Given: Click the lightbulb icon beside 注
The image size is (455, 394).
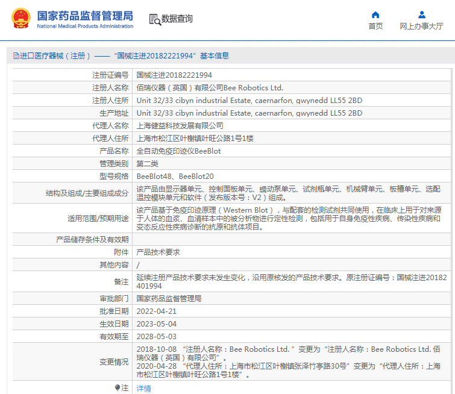Looking at the screenshot, I should pyautogui.click(x=118, y=388).
